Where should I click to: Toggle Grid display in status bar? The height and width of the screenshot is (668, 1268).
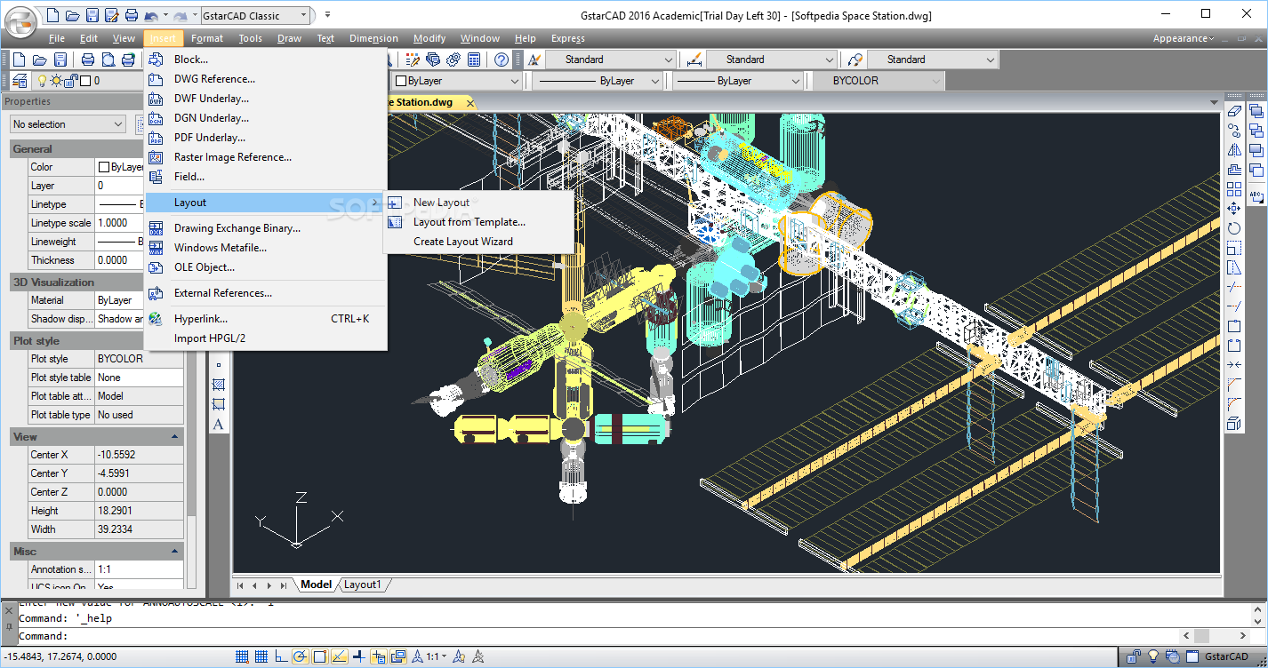(x=261, y=657)
